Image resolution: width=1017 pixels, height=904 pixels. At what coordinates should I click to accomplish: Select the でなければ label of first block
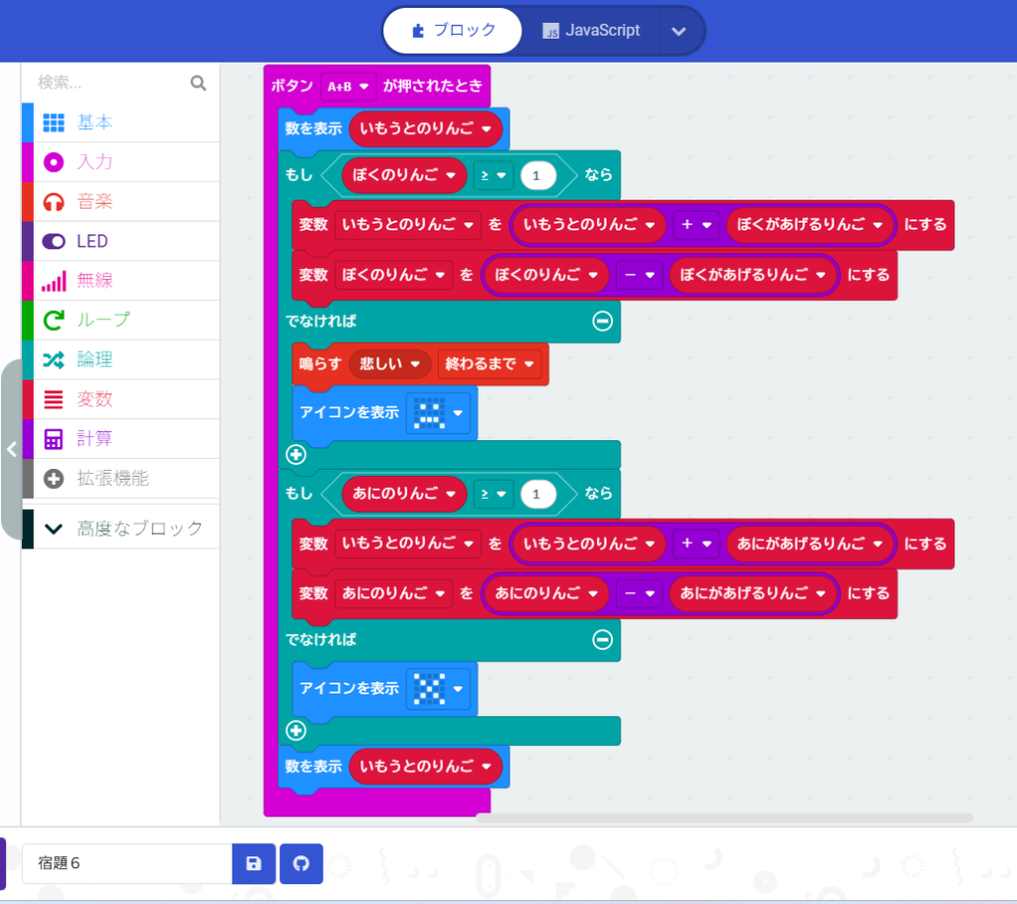[x=321, y=321]
